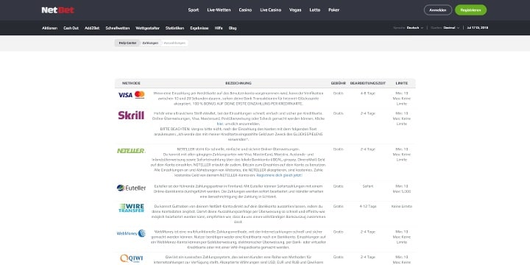The width and height of the screenshot is (530, 265).
Task: Open the Statistiken link
Action: [x=174, y=28]
